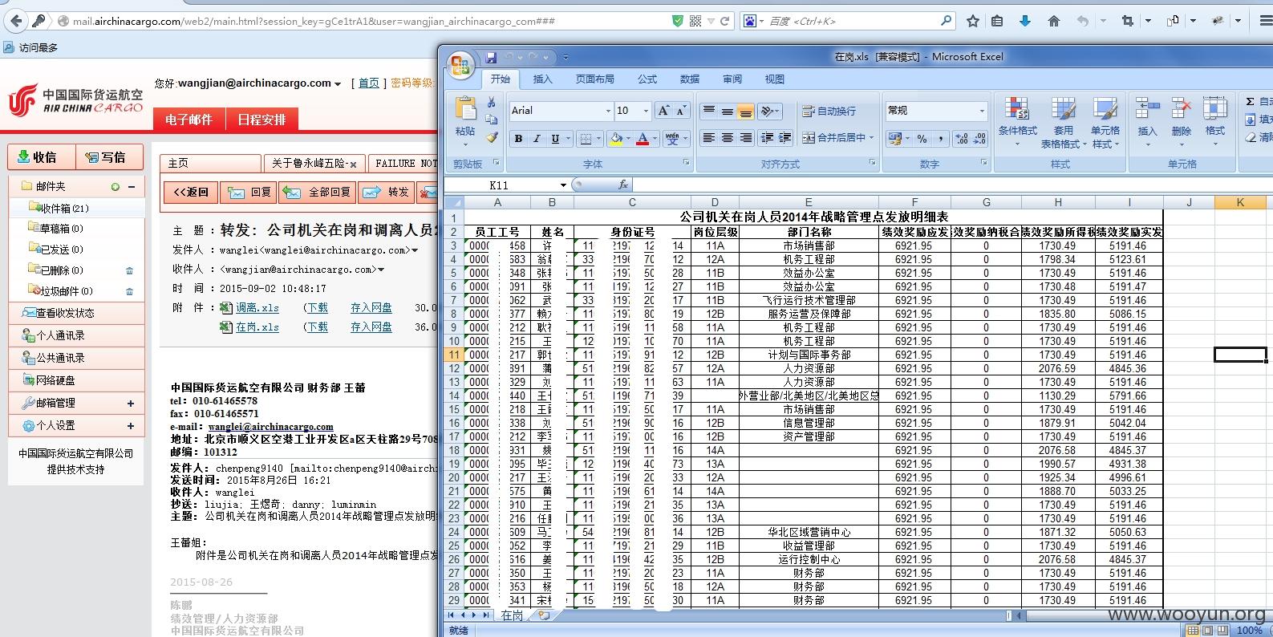Screen dimensions: 1273x637
Task: Save the workbook from the quick access toolbar
Action: click(491, 57)
